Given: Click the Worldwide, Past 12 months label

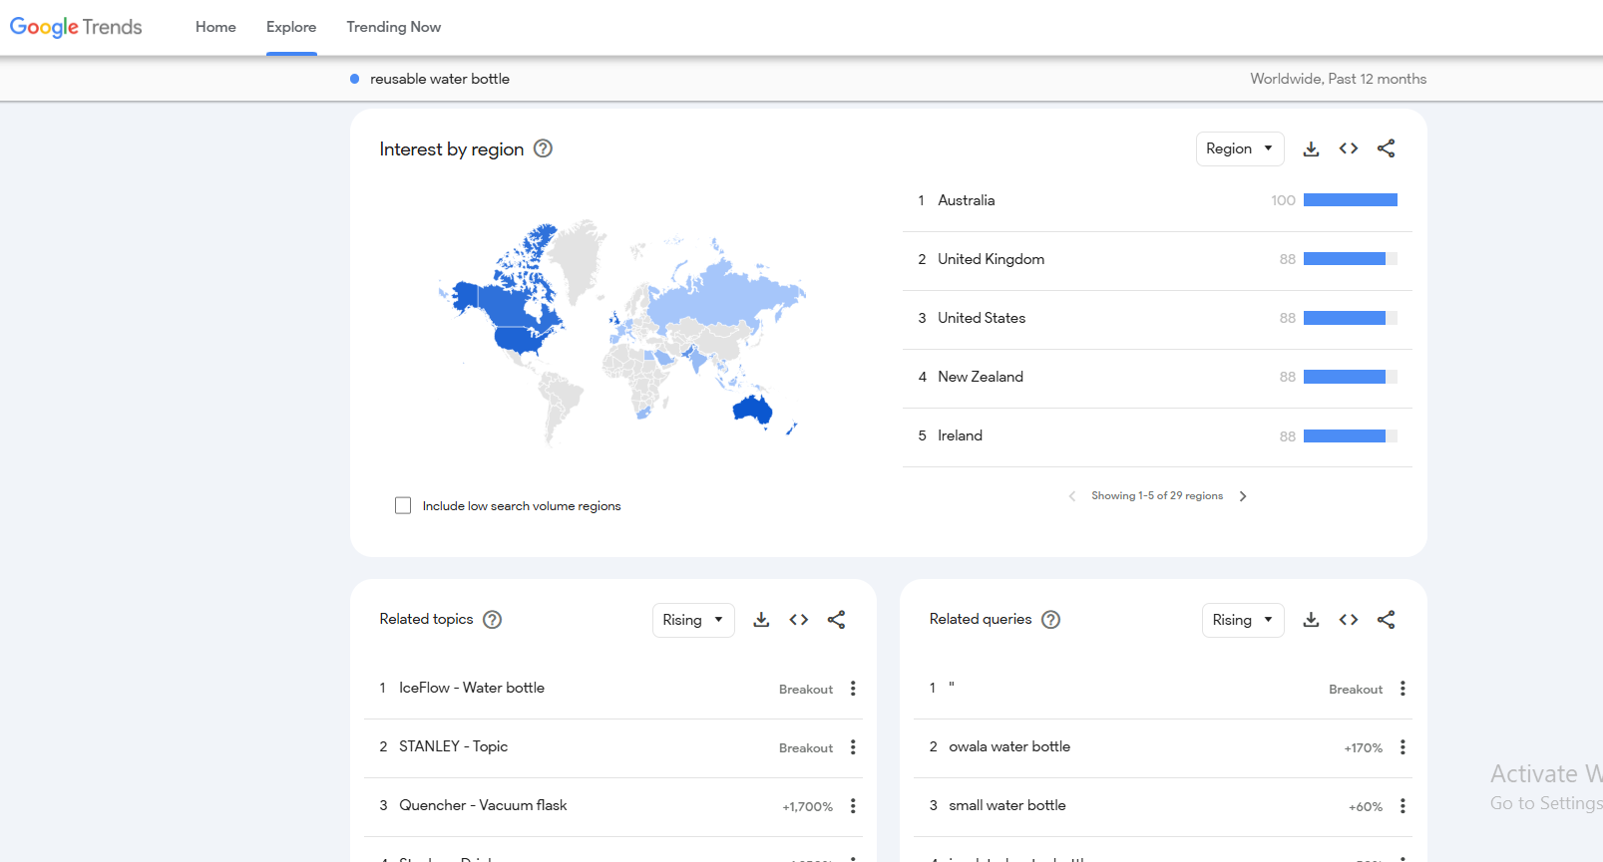Looking at the screenshot, I should point(1339,79).
